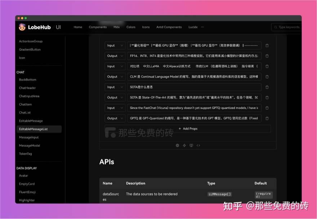Open the role dropdown on the first Input row
Viewport: 317px width, 219px height.
pyautogui.click(x=115, y=45)
